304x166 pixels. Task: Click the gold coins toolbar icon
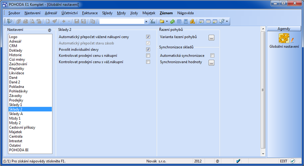click(x=192, y=21)
